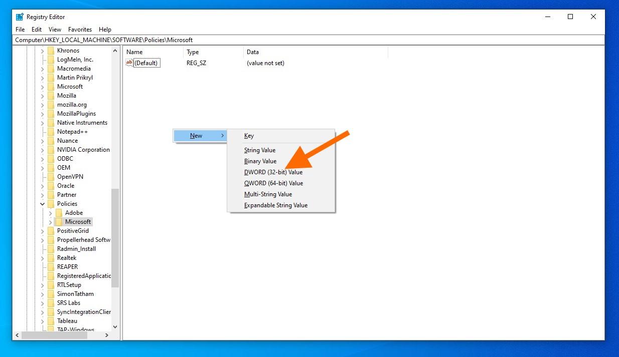Click the tree scroll-down arrow
This screenshot has width=619, height=357.
115,327
